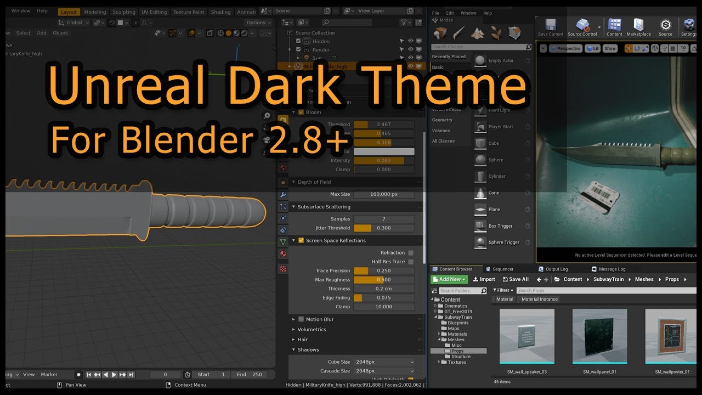Click the Import button in Content Browser
The height and width of the screenshot is (395, 702).
coord(484,279)
